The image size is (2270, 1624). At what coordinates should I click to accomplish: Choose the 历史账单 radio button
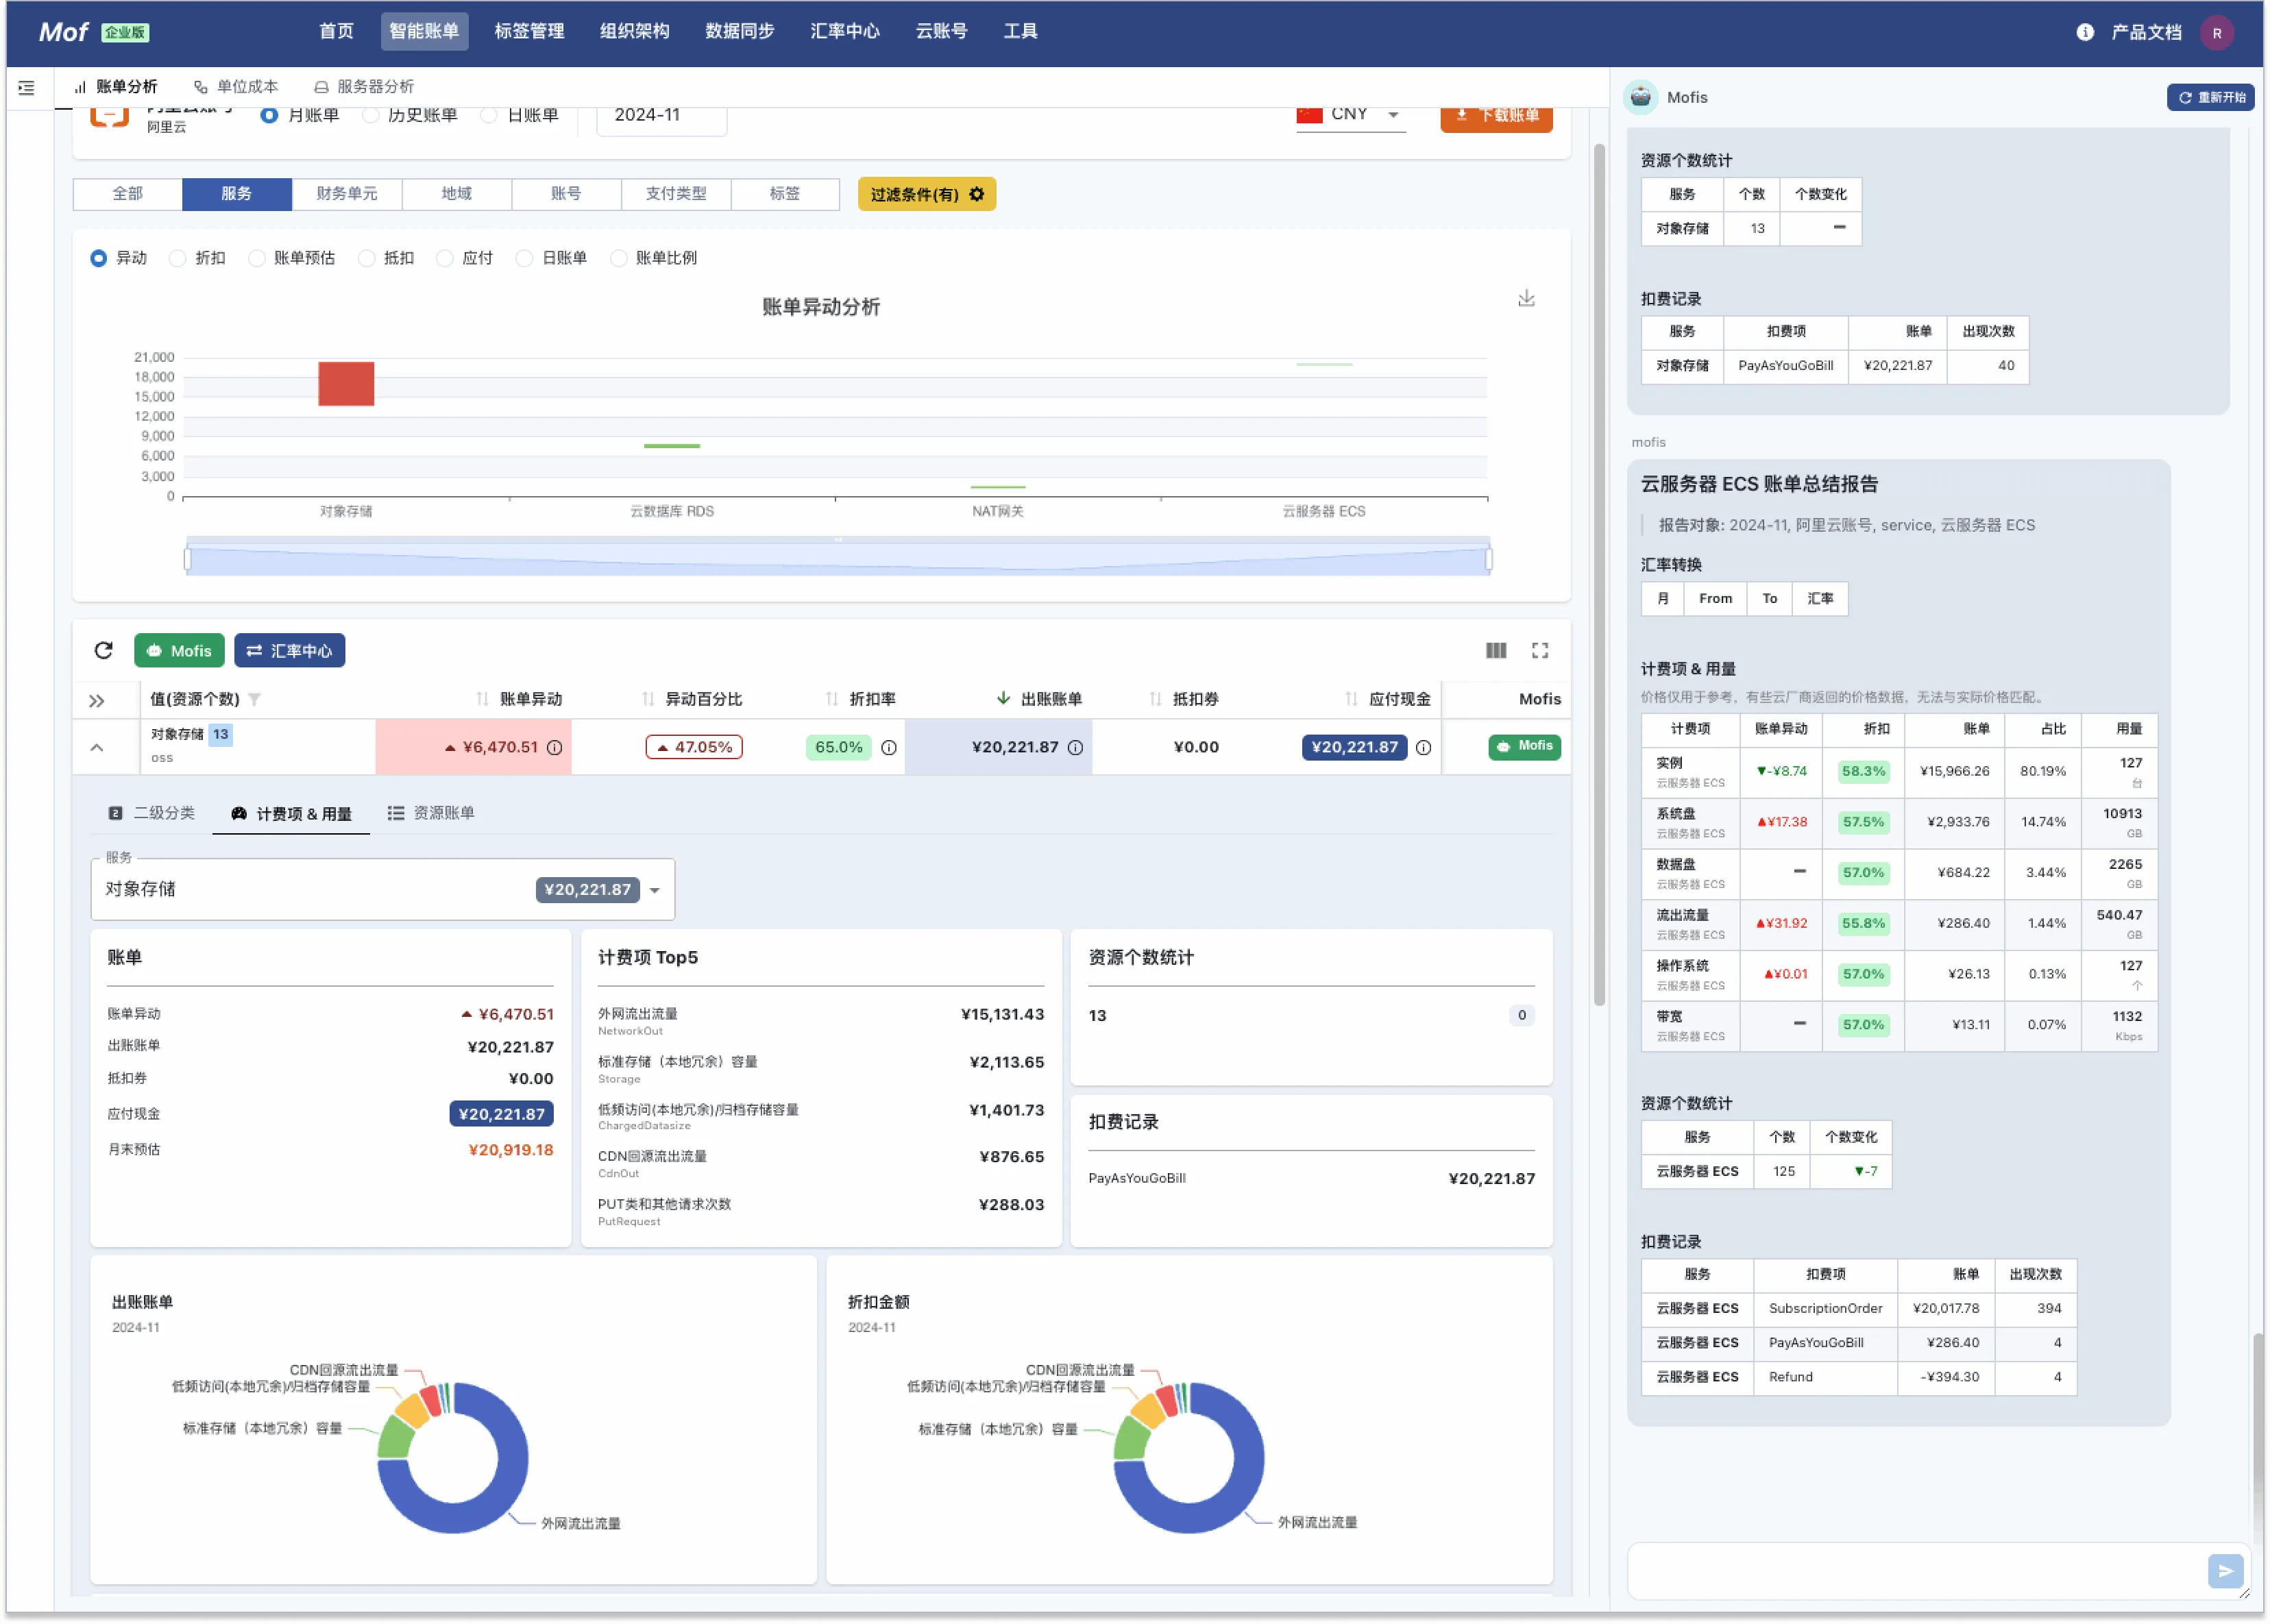coord(410,115)
